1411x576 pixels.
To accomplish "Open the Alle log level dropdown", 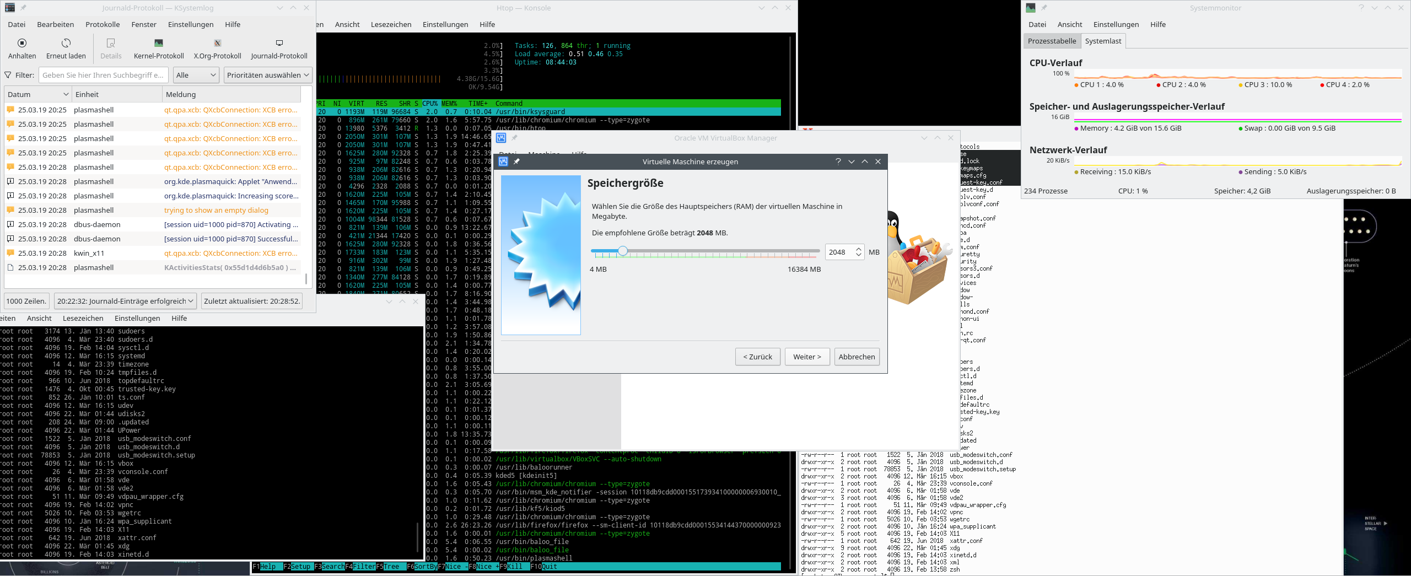I will click(196, 75).
